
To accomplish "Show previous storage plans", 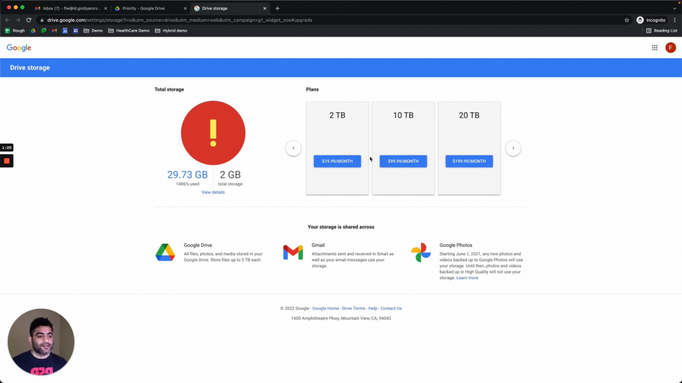I will (x=293, y=148).
